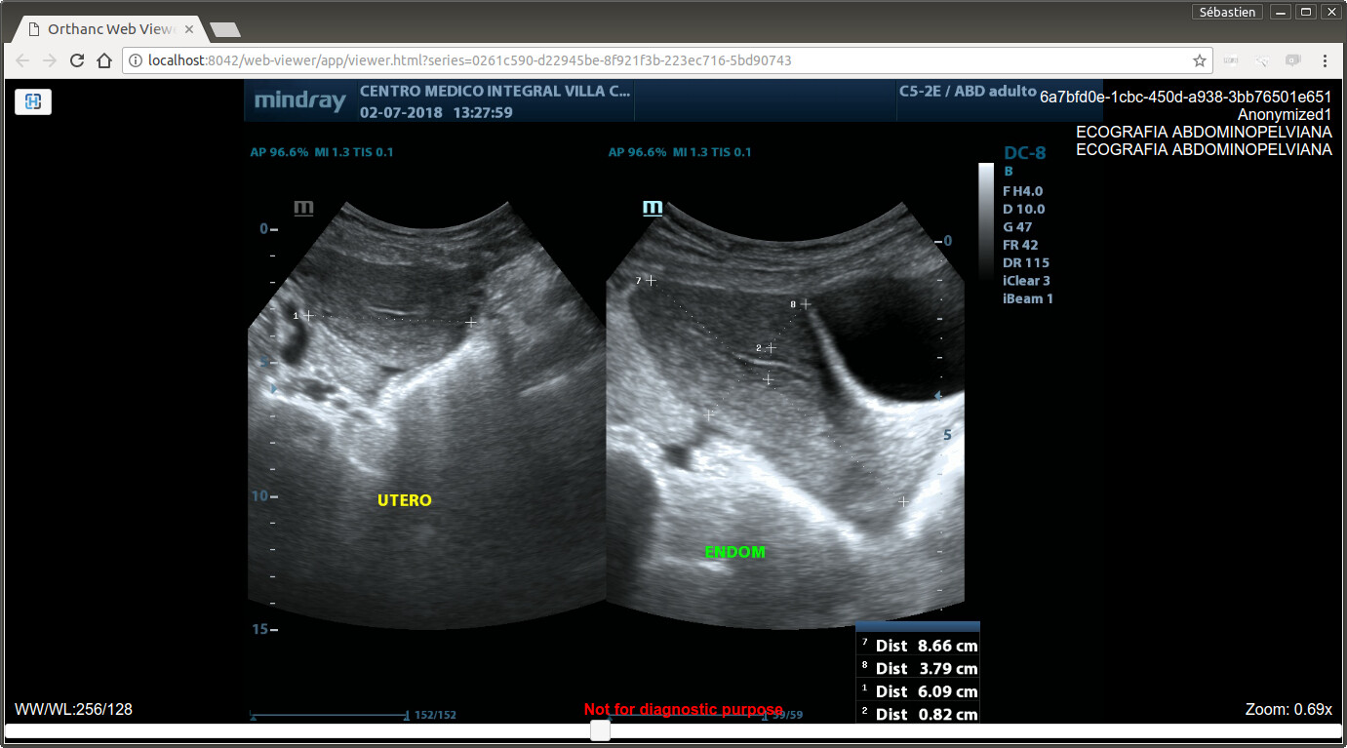Focus the localhost URL address bar

[x=585, y=60]
